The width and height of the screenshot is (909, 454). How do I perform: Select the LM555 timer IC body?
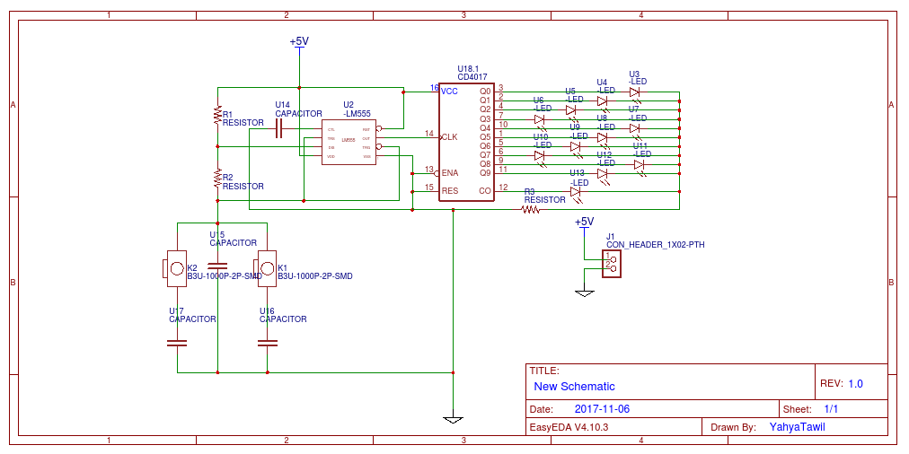pos(349,143)
